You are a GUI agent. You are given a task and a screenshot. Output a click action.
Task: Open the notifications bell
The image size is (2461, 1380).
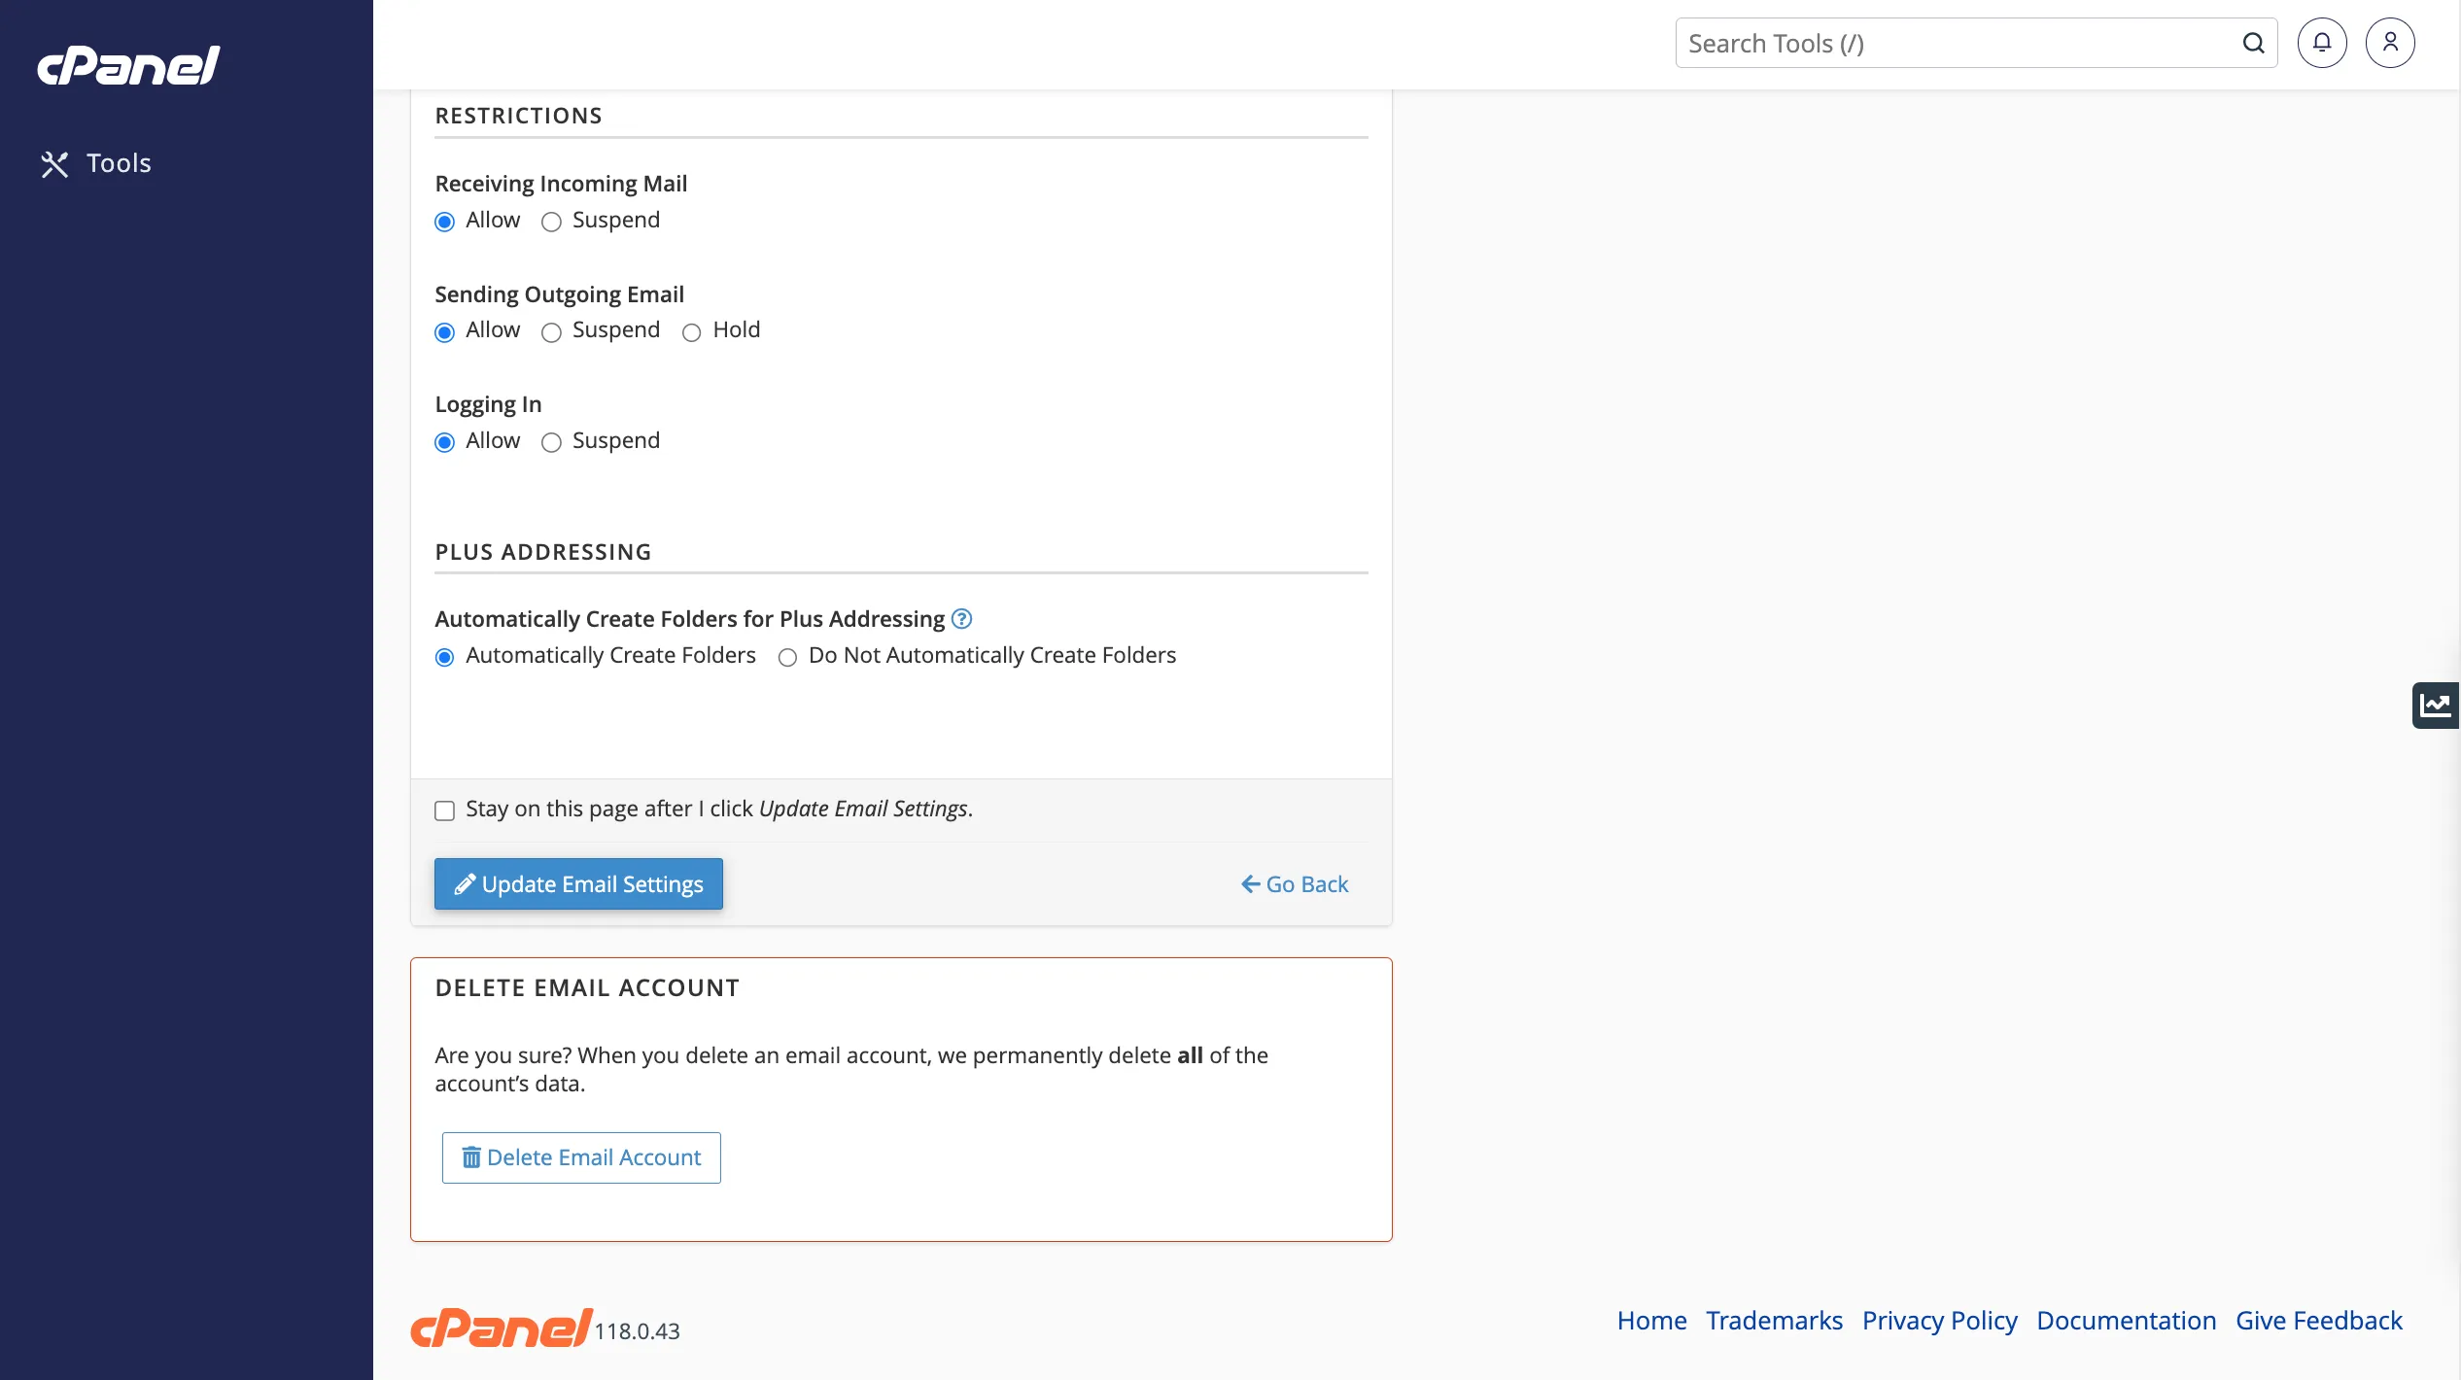(2322, 43)
